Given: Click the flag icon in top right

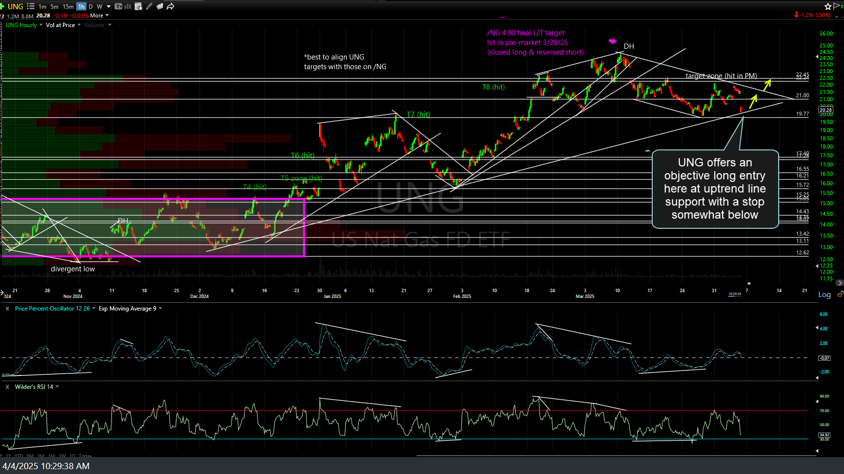Looking at the screenshot, I should pyautogui.click(x=836, y=6).
